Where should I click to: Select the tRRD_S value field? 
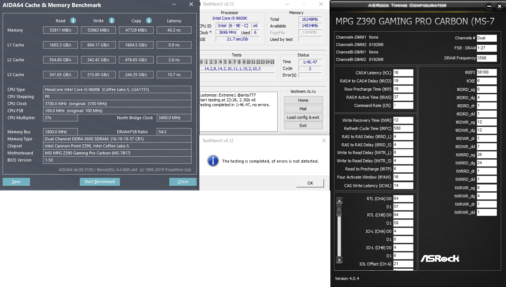pos(403,145)
